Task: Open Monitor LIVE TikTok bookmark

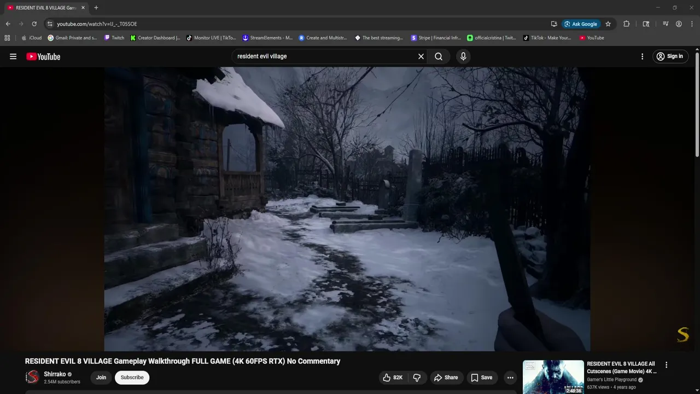Action: click(211, 38)
